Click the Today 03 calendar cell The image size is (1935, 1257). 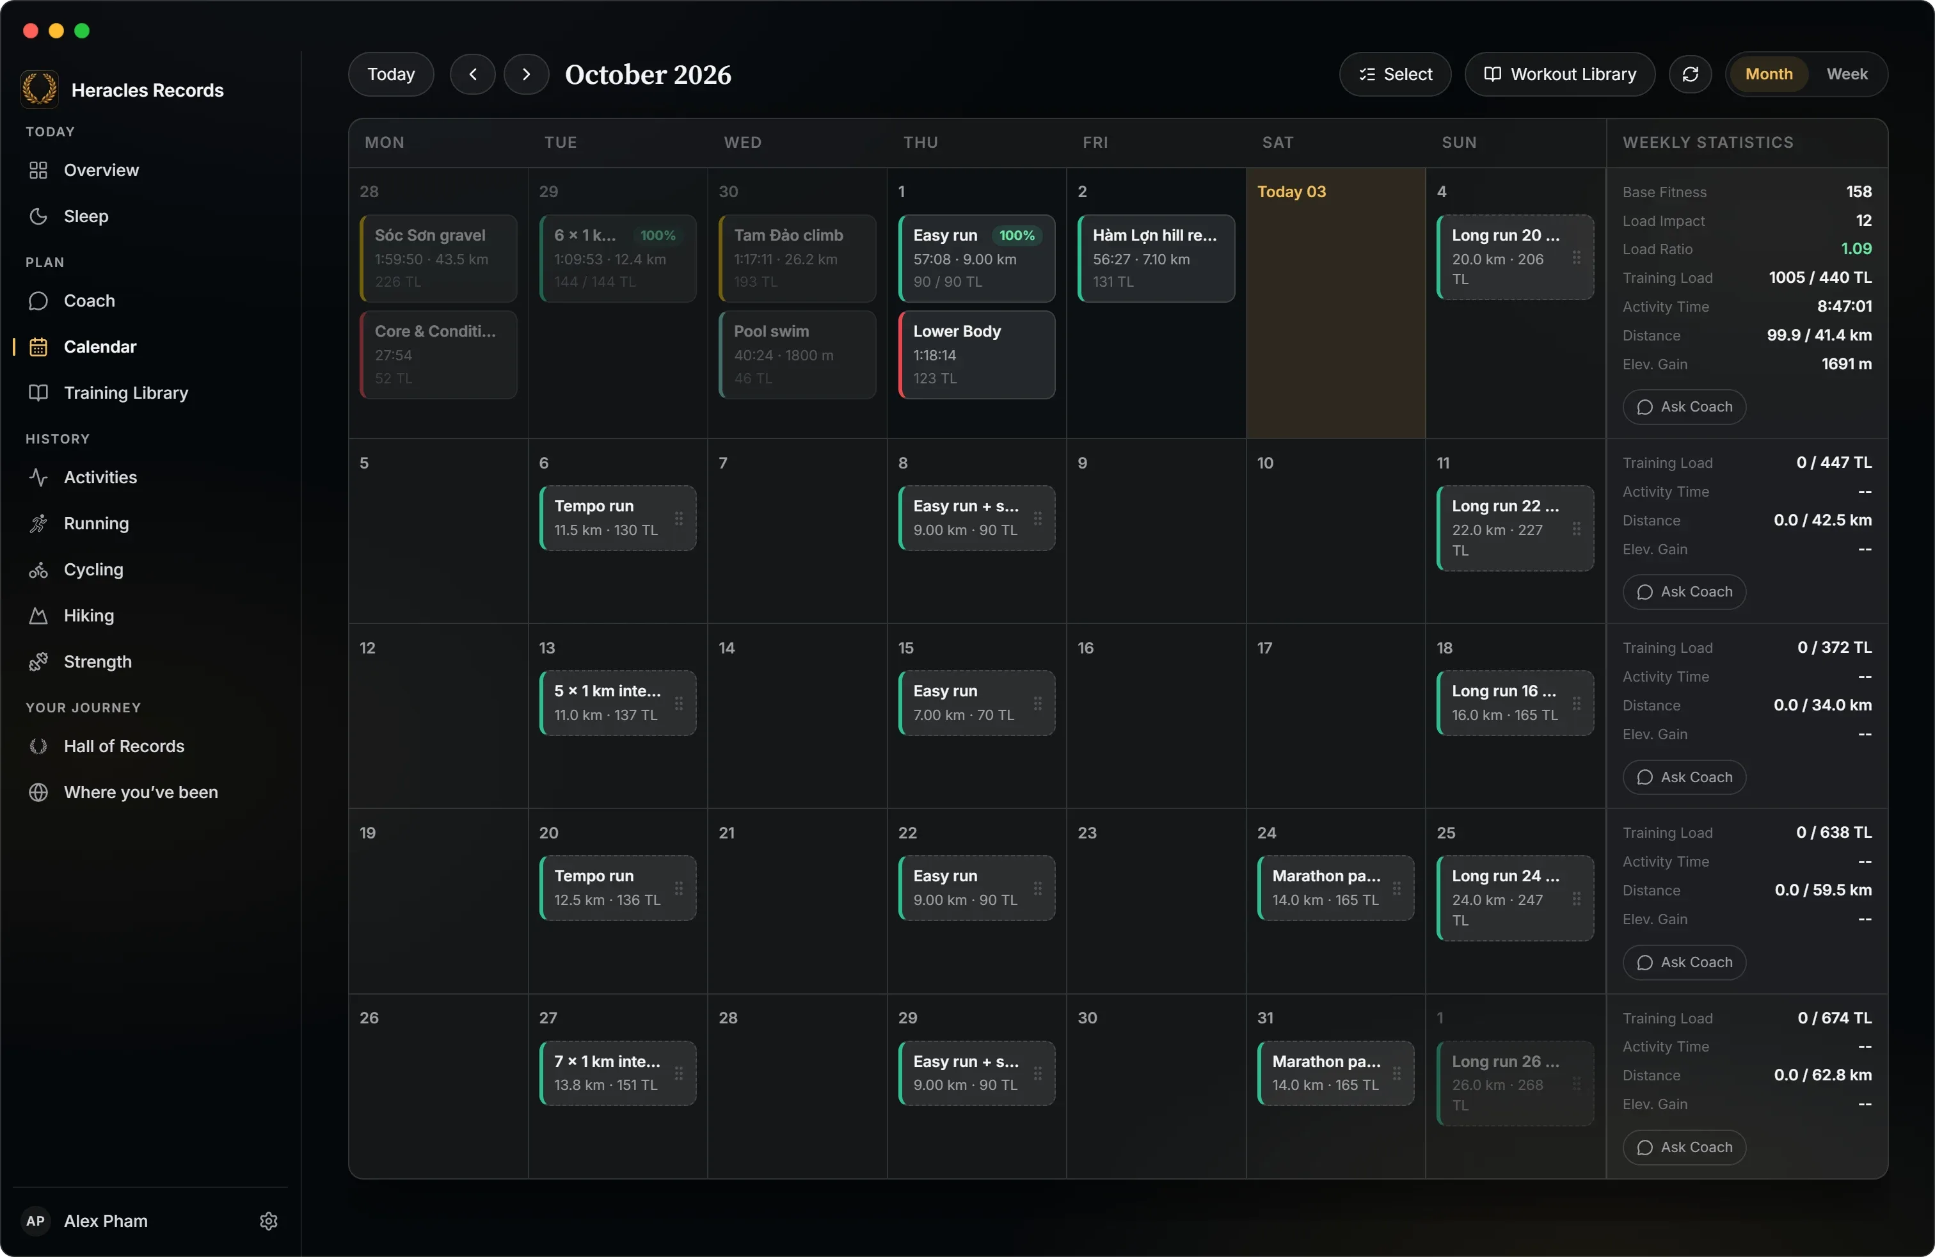1335,303
